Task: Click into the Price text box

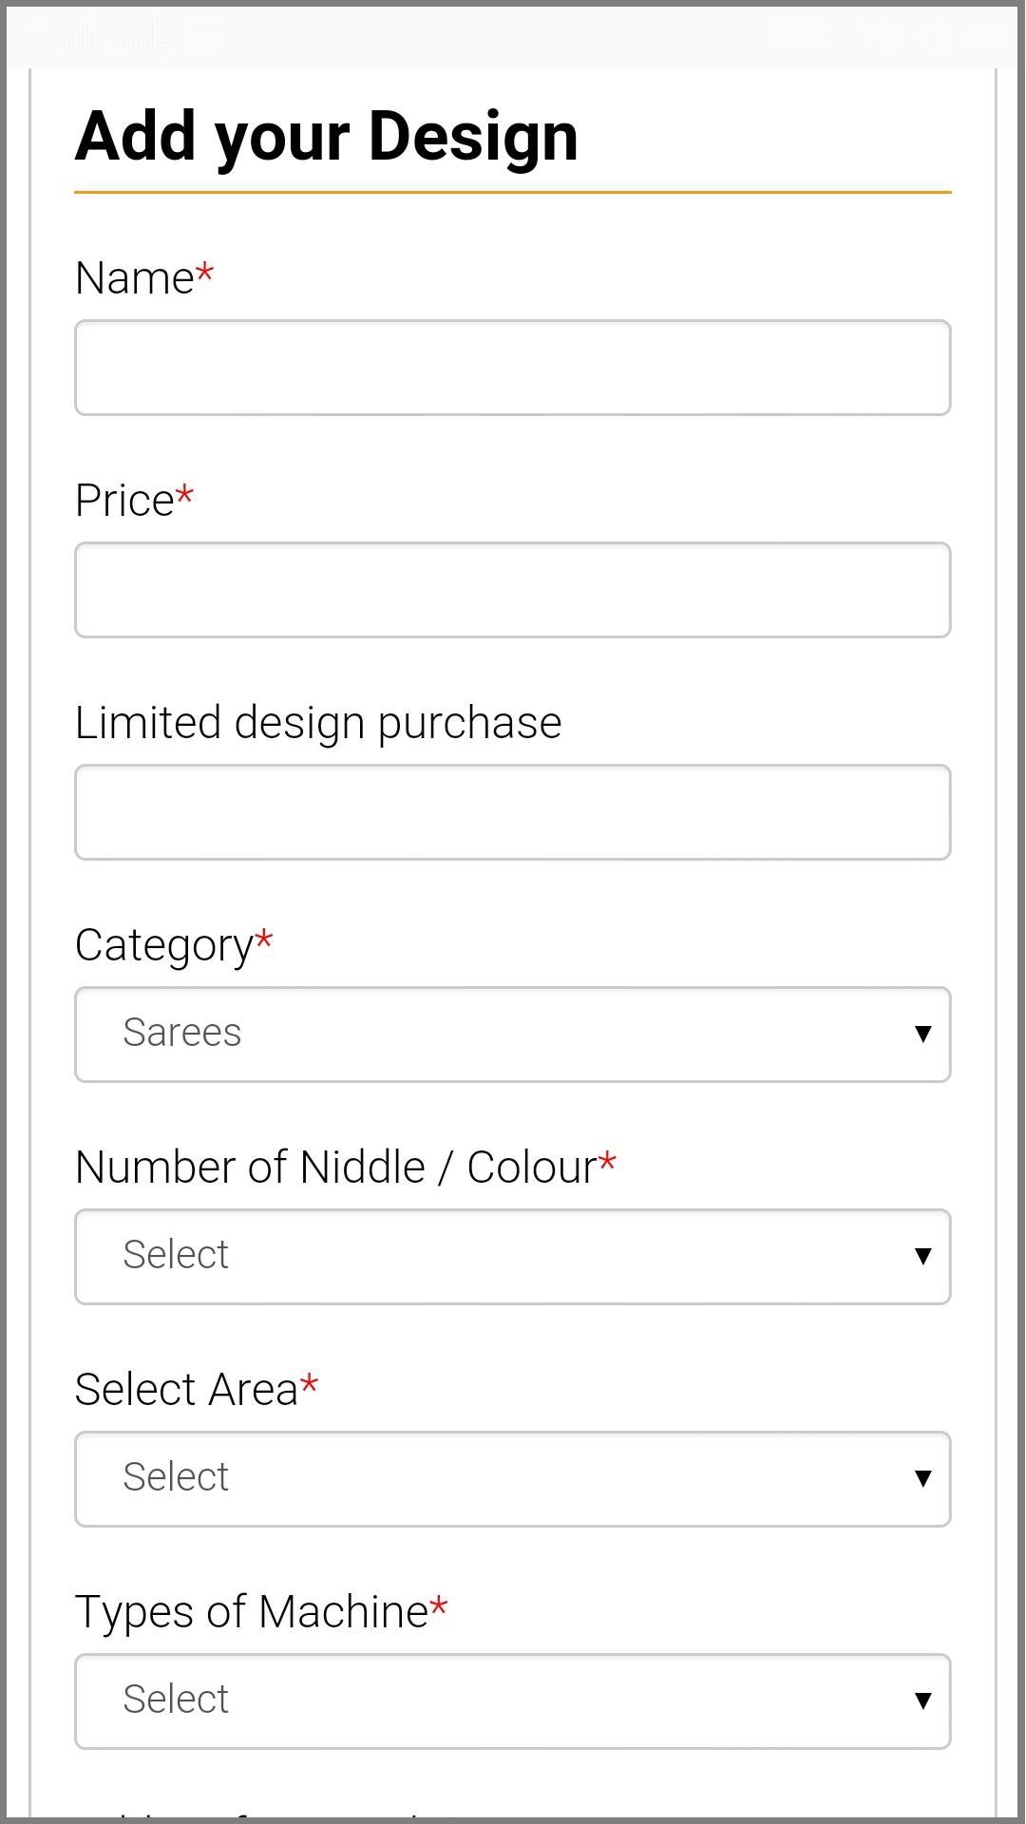Action: (513, 590)
